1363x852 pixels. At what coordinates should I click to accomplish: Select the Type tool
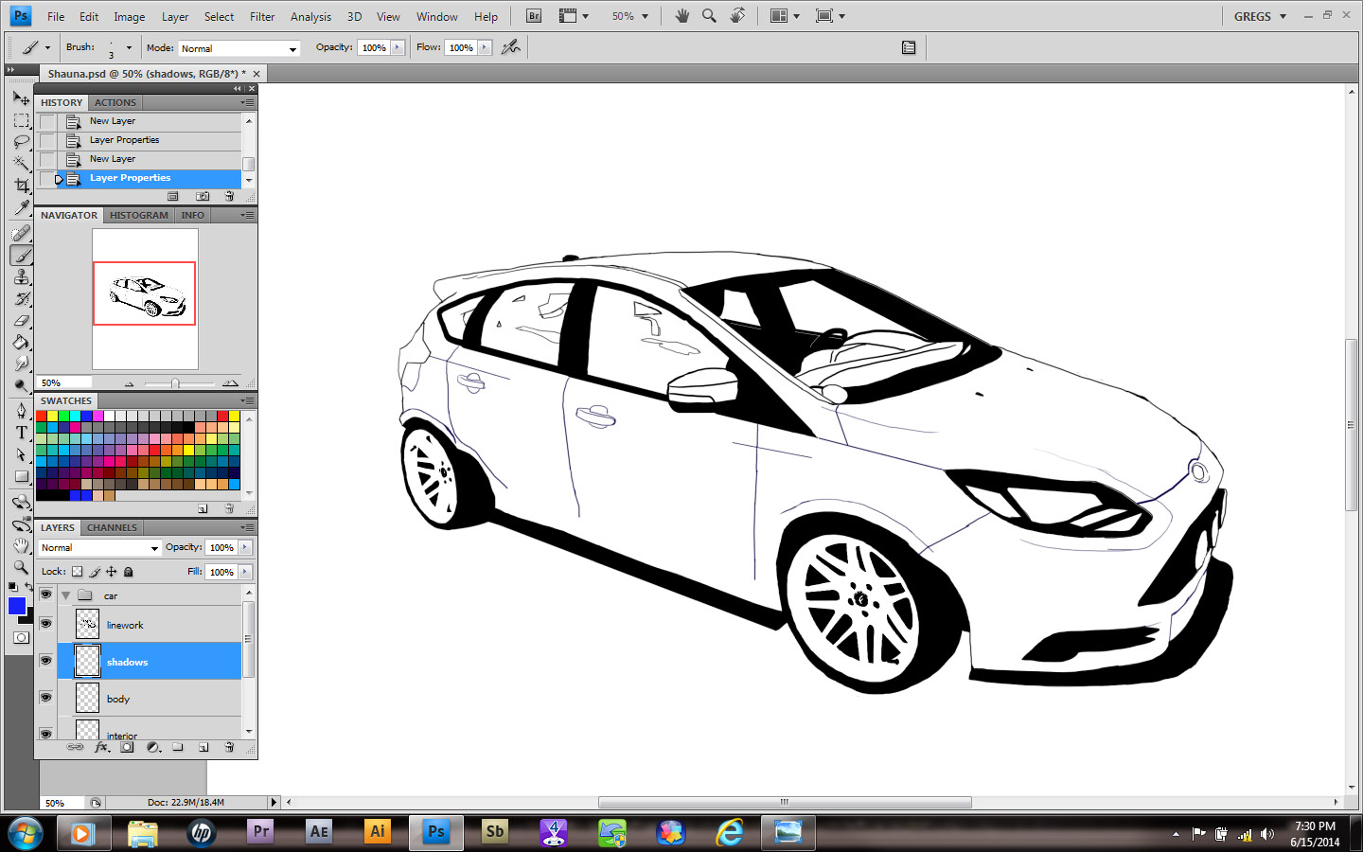[21, 433]
